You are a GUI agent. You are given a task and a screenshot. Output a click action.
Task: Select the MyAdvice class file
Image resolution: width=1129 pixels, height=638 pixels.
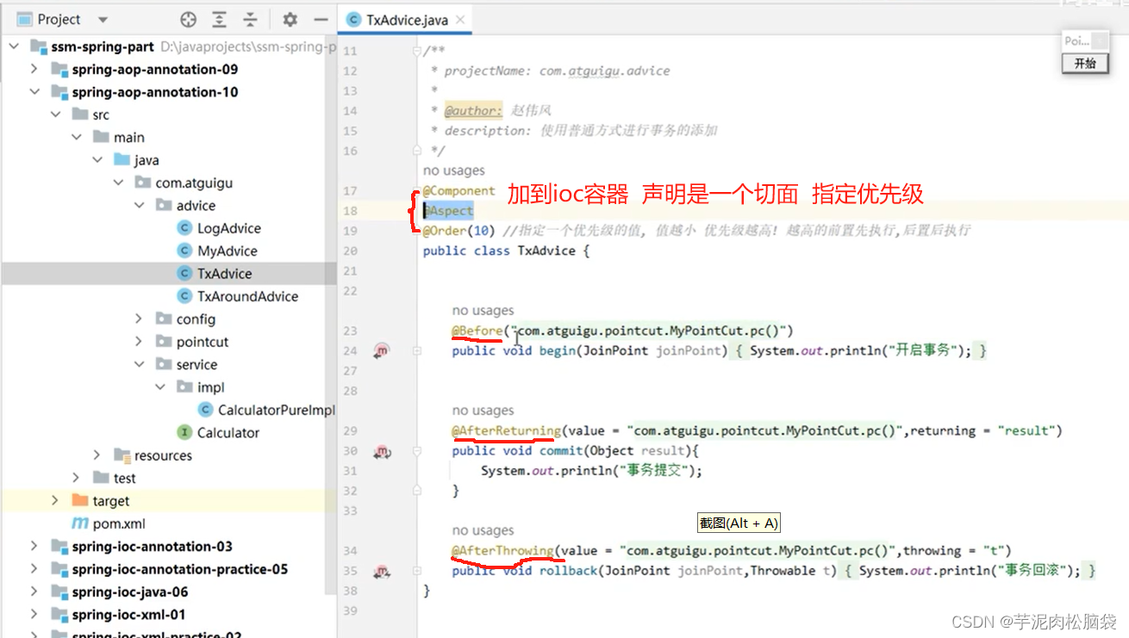[228, 251]
